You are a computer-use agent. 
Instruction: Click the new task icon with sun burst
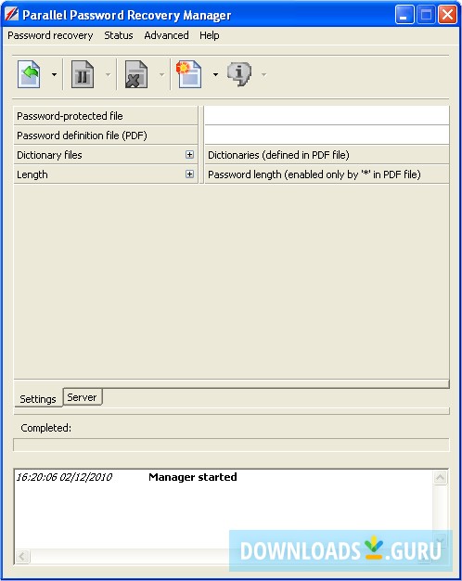pos(189,74)
